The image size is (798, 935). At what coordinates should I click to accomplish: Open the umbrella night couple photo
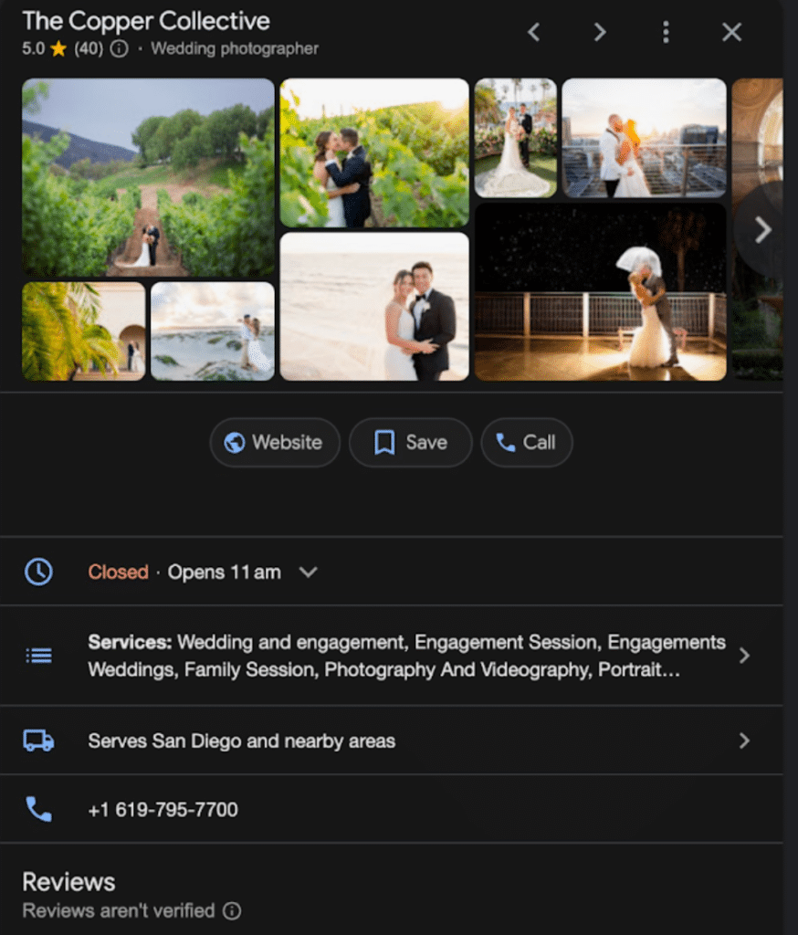[601, 291]
